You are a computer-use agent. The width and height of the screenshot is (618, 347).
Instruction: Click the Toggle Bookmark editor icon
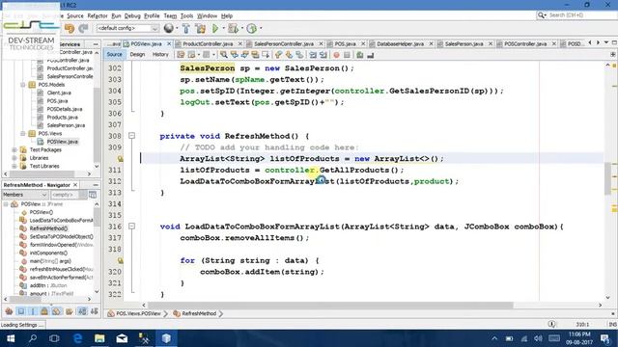pyautogui.click(x=299, y=55)
